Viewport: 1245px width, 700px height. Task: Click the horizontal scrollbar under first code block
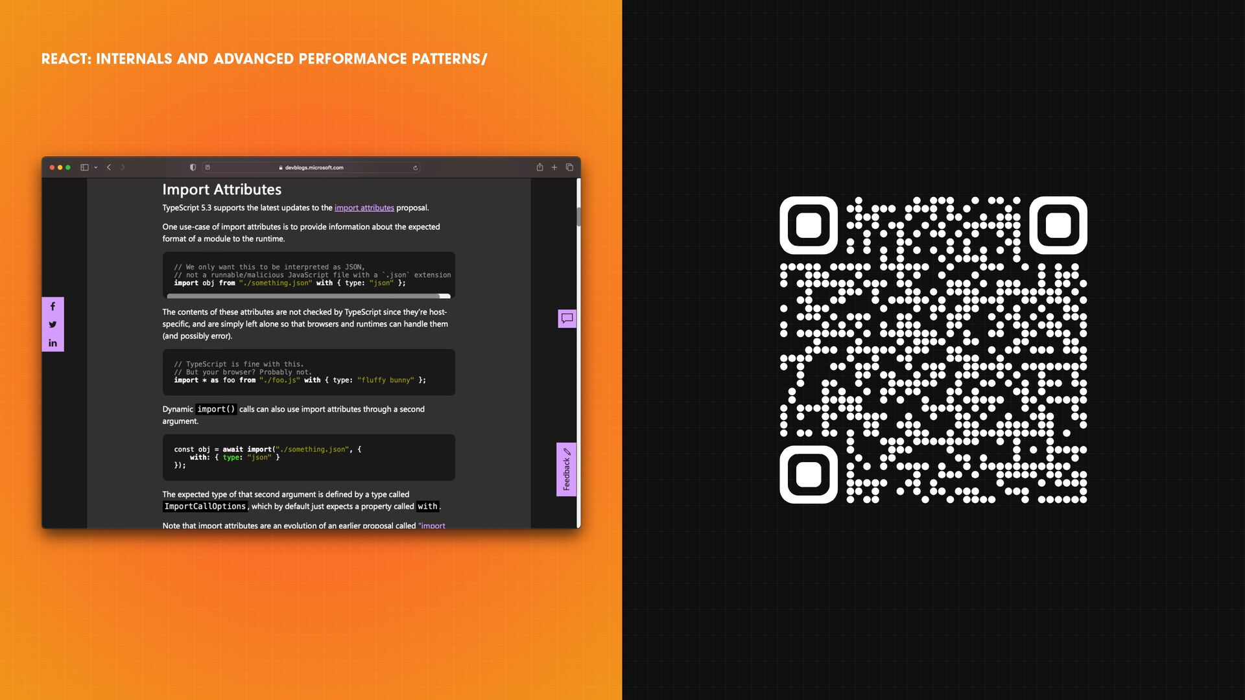(x=305, y=296)
